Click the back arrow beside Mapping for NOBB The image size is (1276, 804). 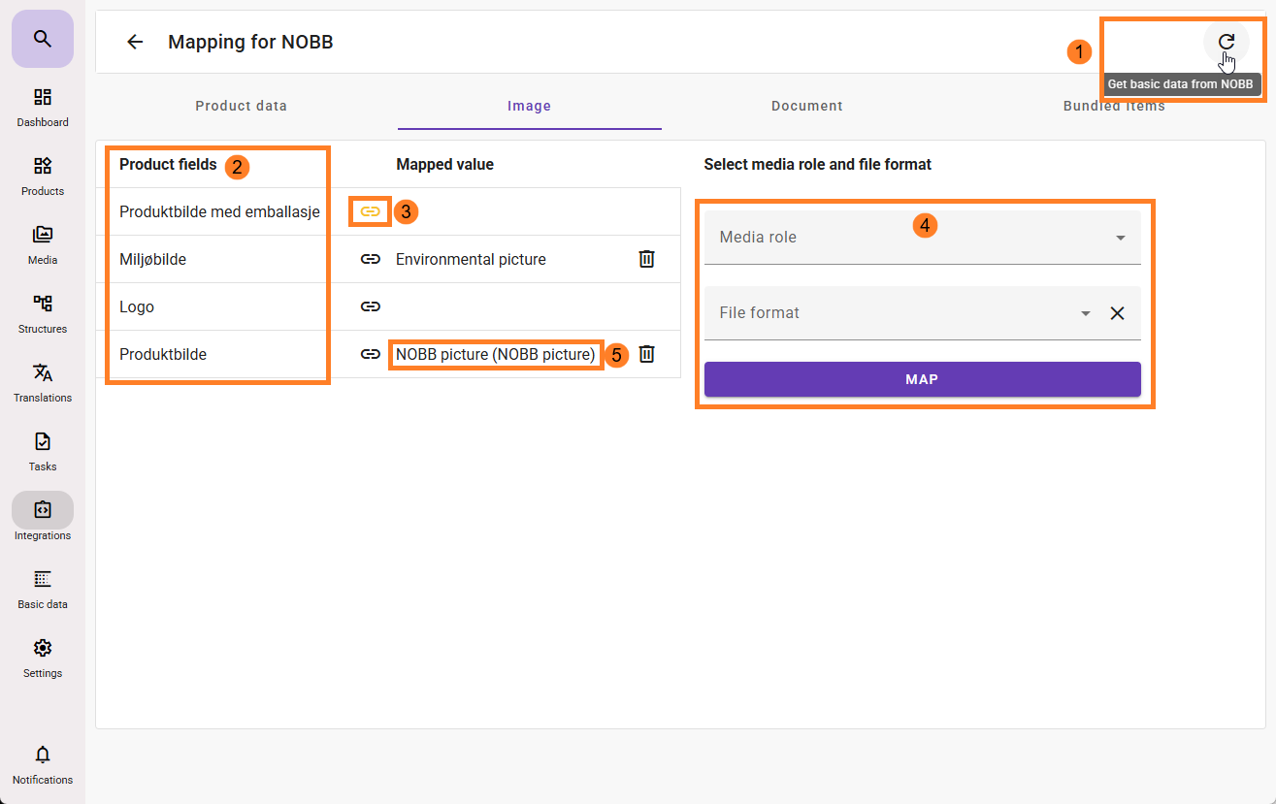(135, 42)
